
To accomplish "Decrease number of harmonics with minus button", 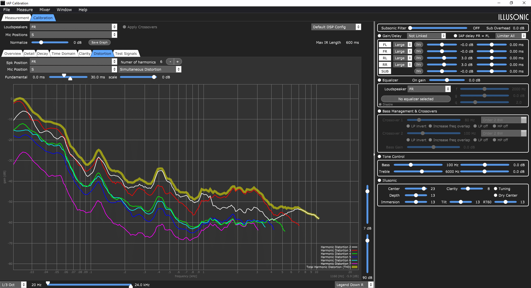I will (x=170, y=62).
